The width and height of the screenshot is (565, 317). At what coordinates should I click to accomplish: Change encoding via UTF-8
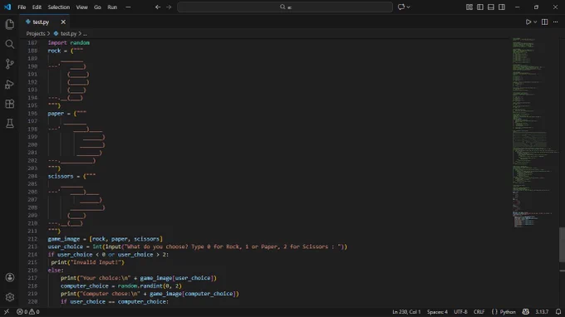point(460,312)
